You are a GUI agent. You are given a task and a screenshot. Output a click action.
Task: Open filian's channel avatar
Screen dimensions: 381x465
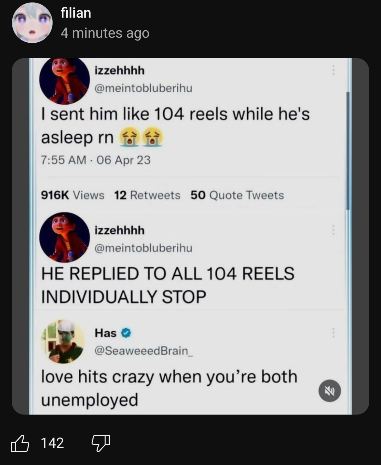pos(32,23)
